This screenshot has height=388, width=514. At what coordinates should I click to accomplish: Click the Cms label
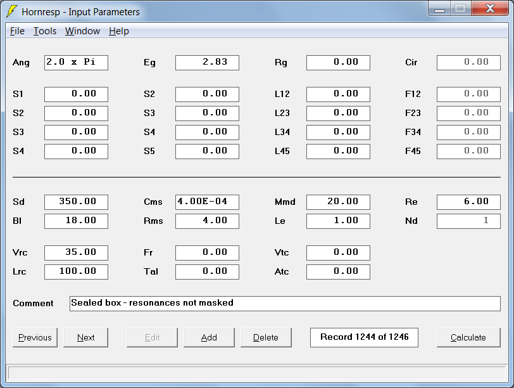coord(153,202)
